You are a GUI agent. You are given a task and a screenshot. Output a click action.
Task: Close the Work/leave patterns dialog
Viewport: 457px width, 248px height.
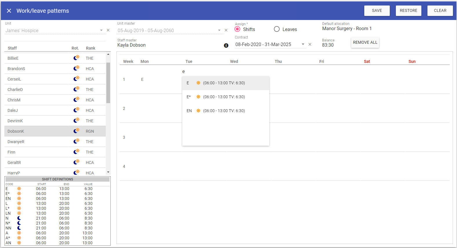pyautogui.click(x=9, y=11)
